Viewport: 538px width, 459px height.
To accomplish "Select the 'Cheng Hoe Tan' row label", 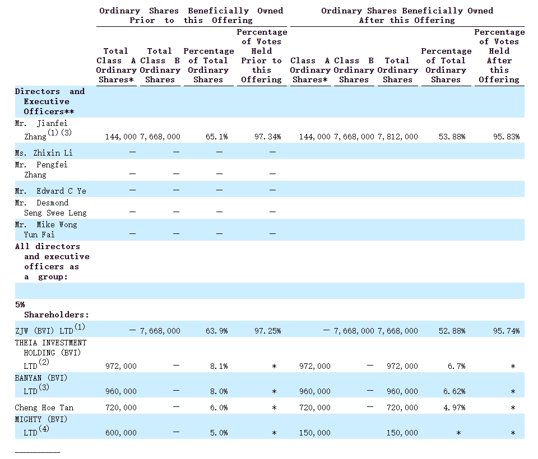I will pos(44,408).
